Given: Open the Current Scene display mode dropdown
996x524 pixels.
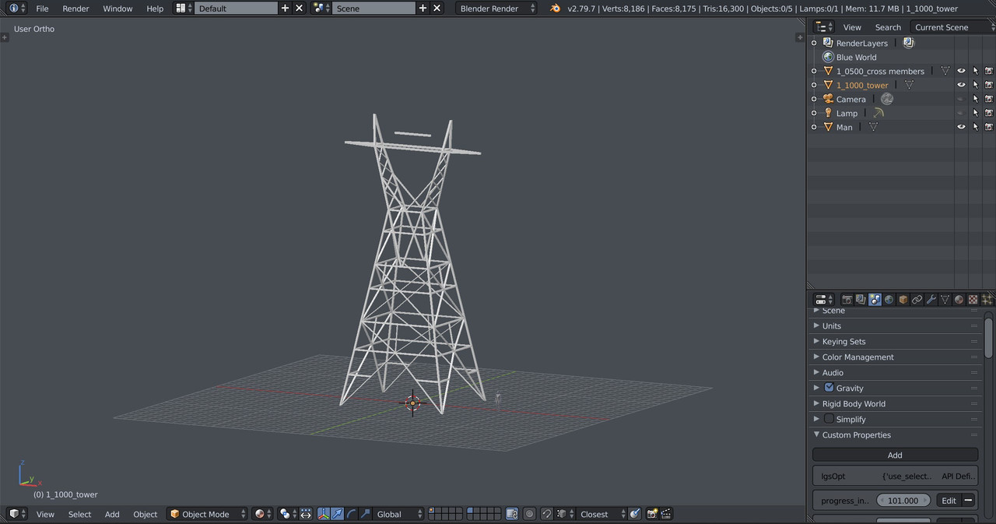Looking at the screenshot, I should coord(952,27).
